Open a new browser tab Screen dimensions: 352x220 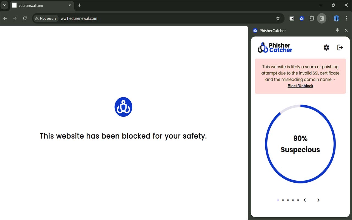[x=79, y=5]
